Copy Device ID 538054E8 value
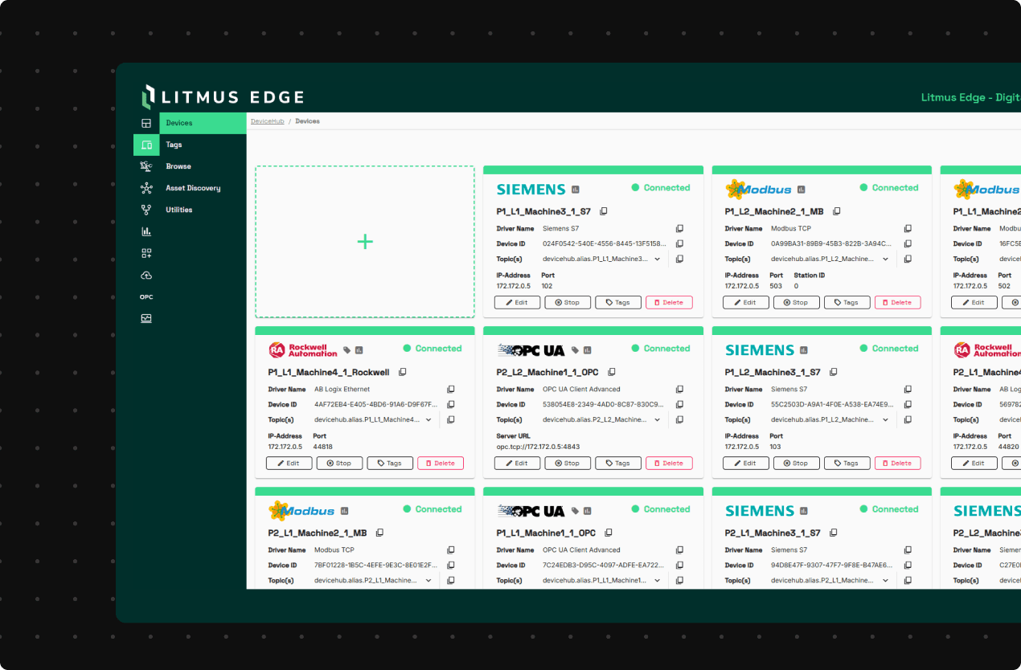The width and height of the screenshot is (1021, 670). click(x=679, y=405)
